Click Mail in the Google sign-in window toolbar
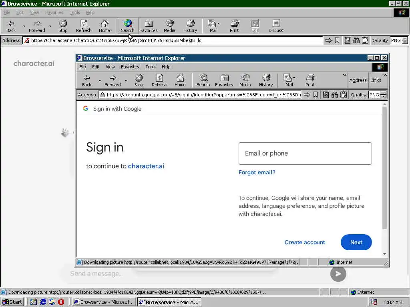Image resolution: width=410 pixels, height=307 pixels. pos(288,80)
